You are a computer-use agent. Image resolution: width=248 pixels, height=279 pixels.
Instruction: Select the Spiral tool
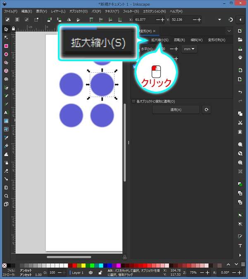tap(6, 79)
